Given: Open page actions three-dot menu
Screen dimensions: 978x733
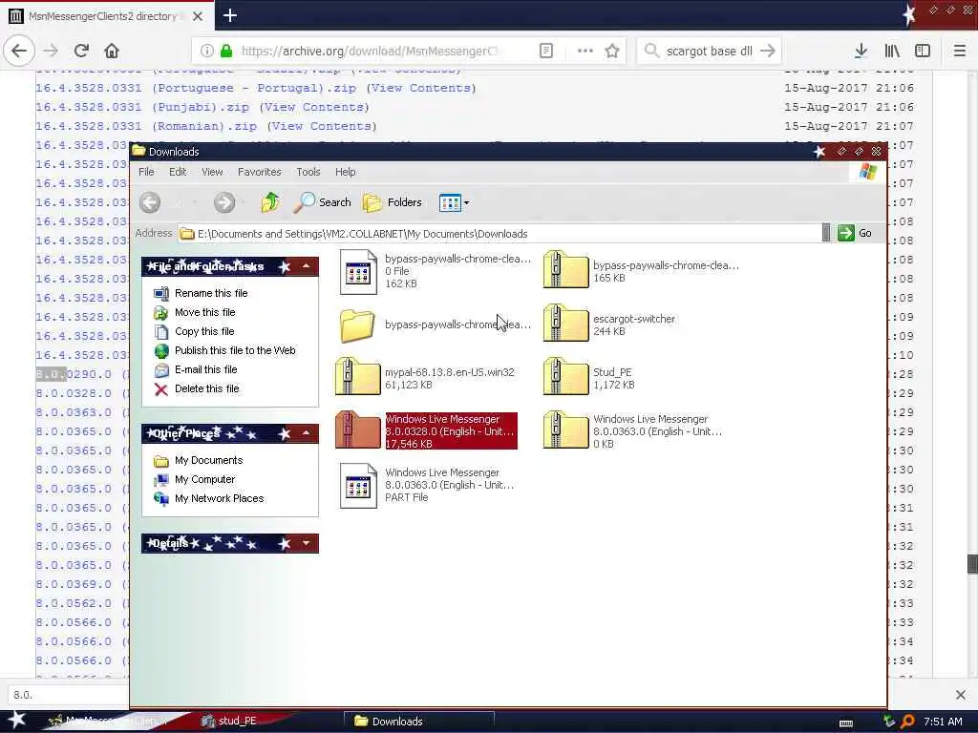Looking at the screenshot, I should point(585,51).
